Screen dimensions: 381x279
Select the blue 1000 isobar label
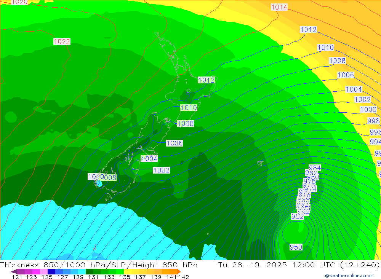pyautogui.click(x=368, y=110)
